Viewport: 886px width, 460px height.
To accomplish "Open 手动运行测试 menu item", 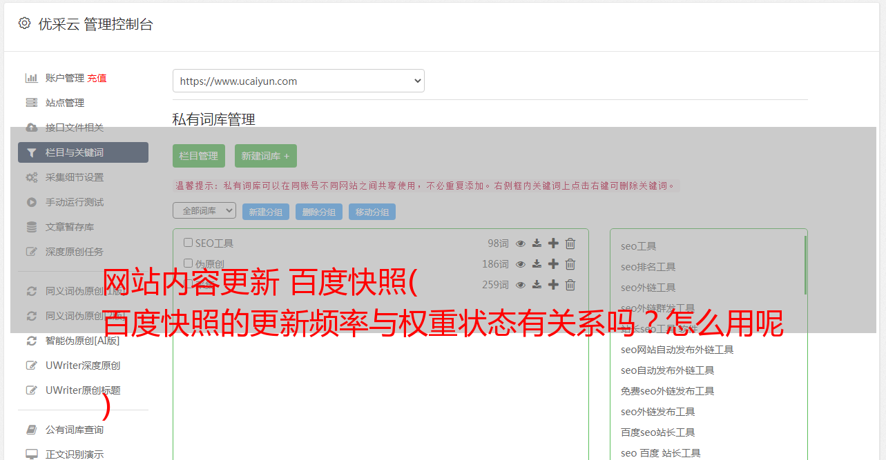I will point(75,202).
